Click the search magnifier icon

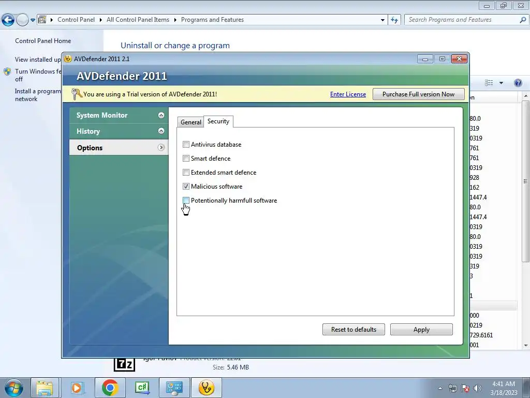(x=523, y=20)
